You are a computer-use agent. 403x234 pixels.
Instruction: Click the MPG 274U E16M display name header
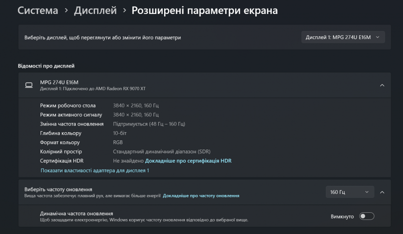click(59, 83)
